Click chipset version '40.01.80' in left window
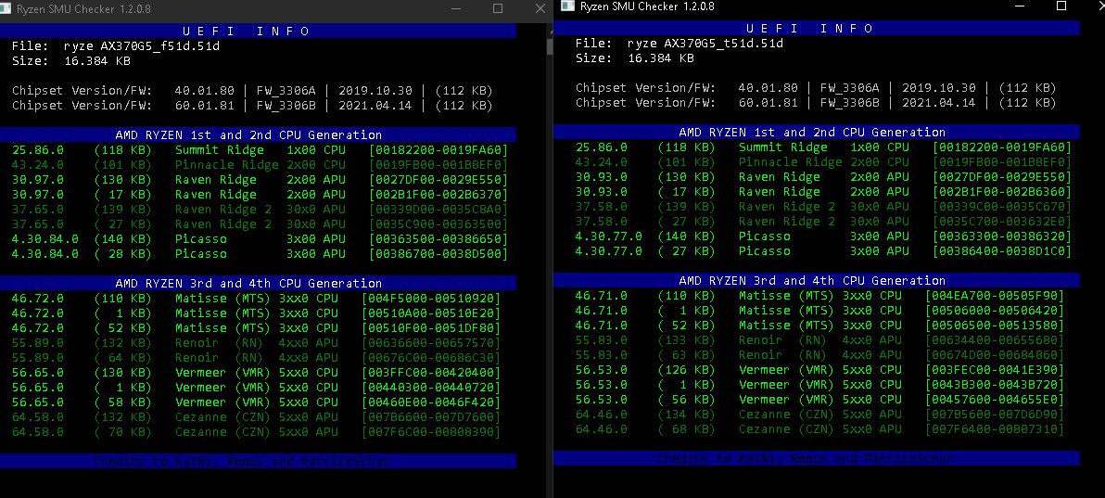The height and width of the screenshot is (498, 1105). point(204,91)
